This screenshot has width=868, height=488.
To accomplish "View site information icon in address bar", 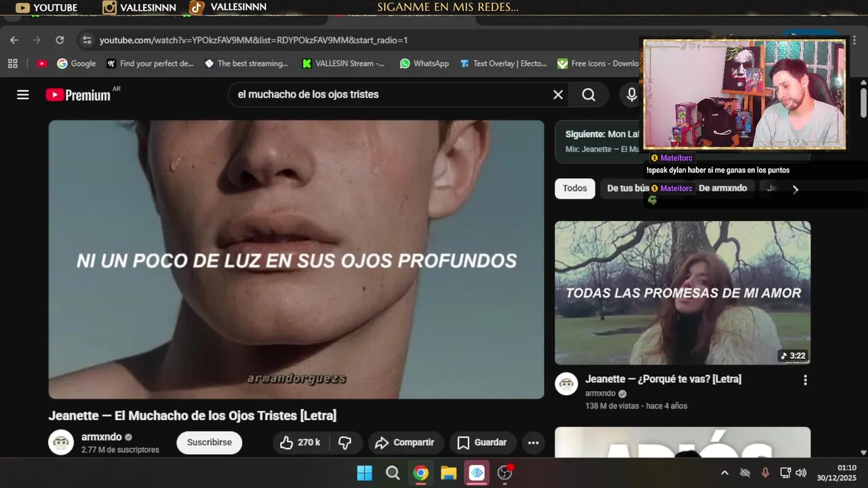I will (x=87, y=40).
